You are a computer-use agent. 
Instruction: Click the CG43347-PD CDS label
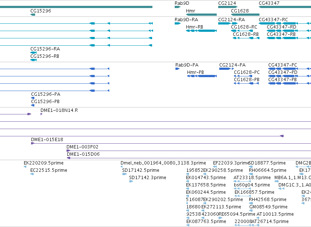coord(283,72)
